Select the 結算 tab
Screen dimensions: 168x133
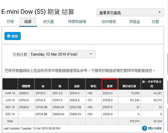click(28, 22)
